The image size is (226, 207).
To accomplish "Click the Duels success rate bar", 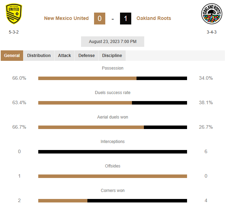I will [113, 103].
